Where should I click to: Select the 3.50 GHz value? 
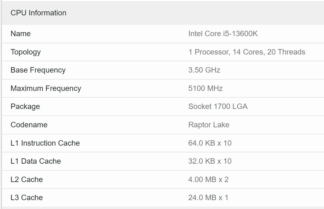204,70
